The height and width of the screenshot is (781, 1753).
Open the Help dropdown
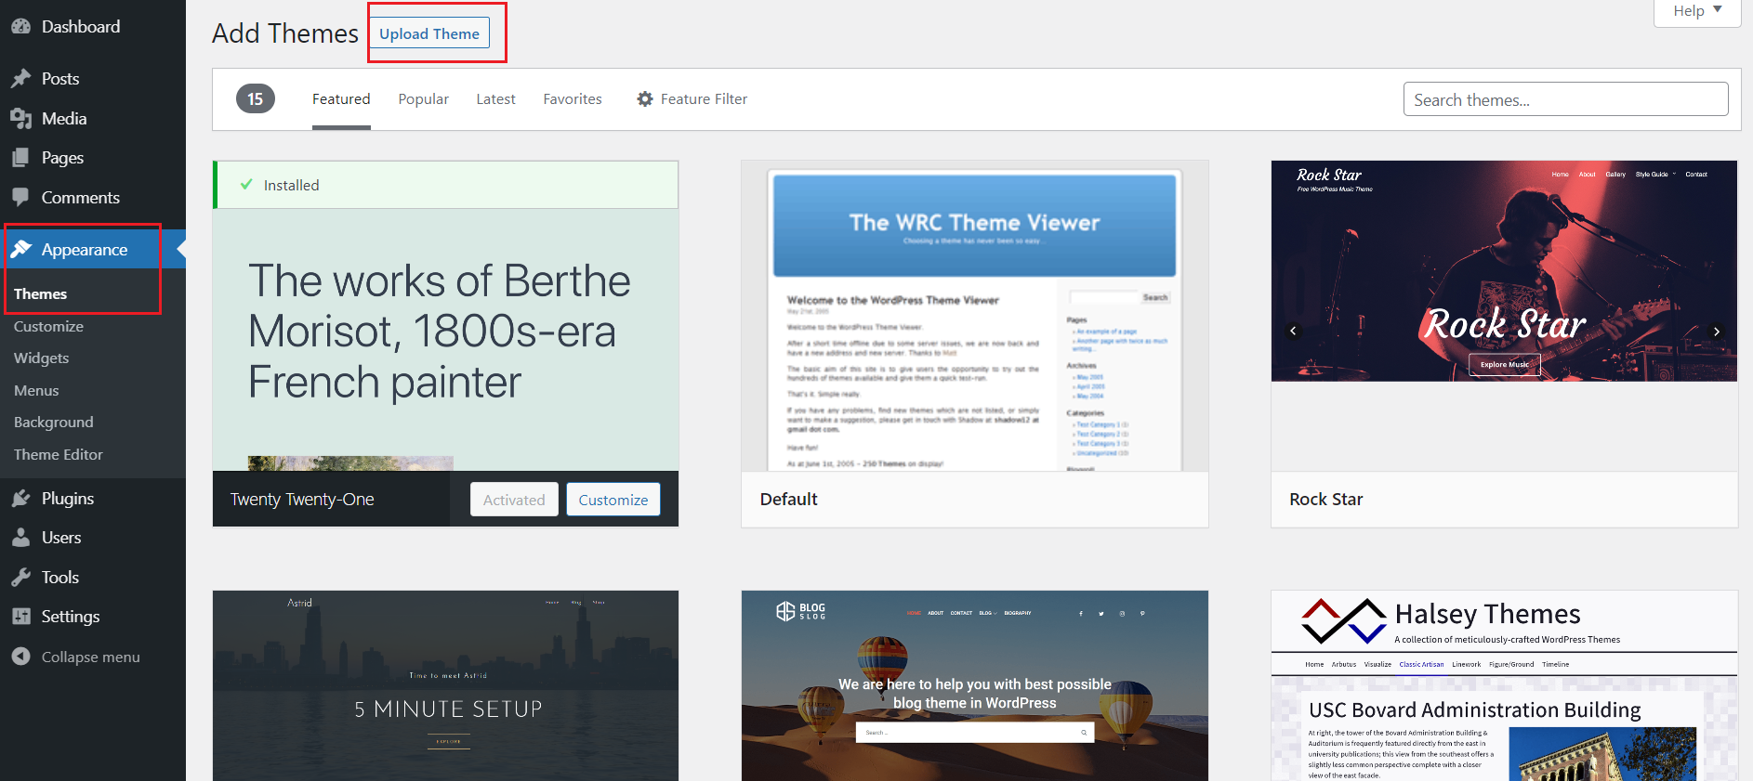click(1697, 11)
